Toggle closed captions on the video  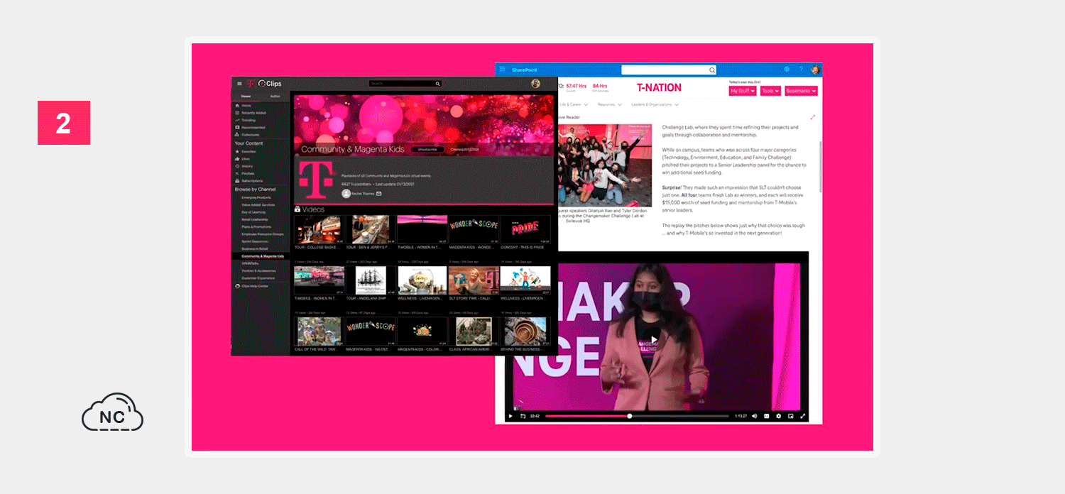pos(767,416)
